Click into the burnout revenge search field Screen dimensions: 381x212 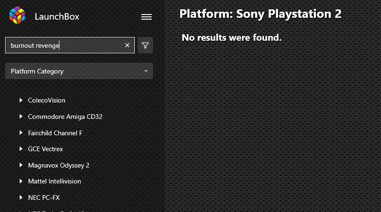66,45
